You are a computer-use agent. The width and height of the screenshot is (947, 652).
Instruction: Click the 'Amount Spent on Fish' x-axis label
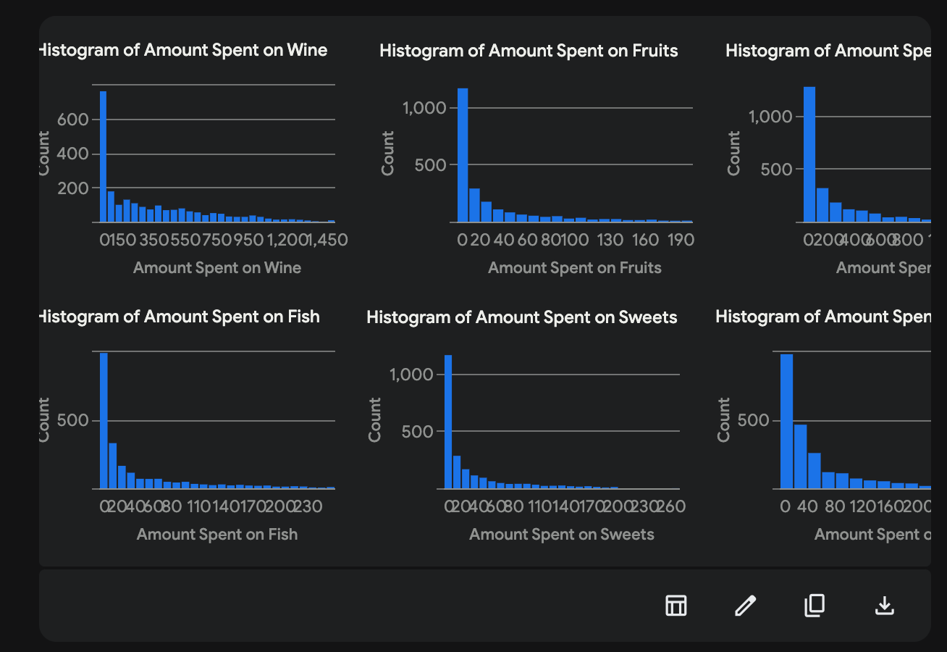[x=217, y=535]
